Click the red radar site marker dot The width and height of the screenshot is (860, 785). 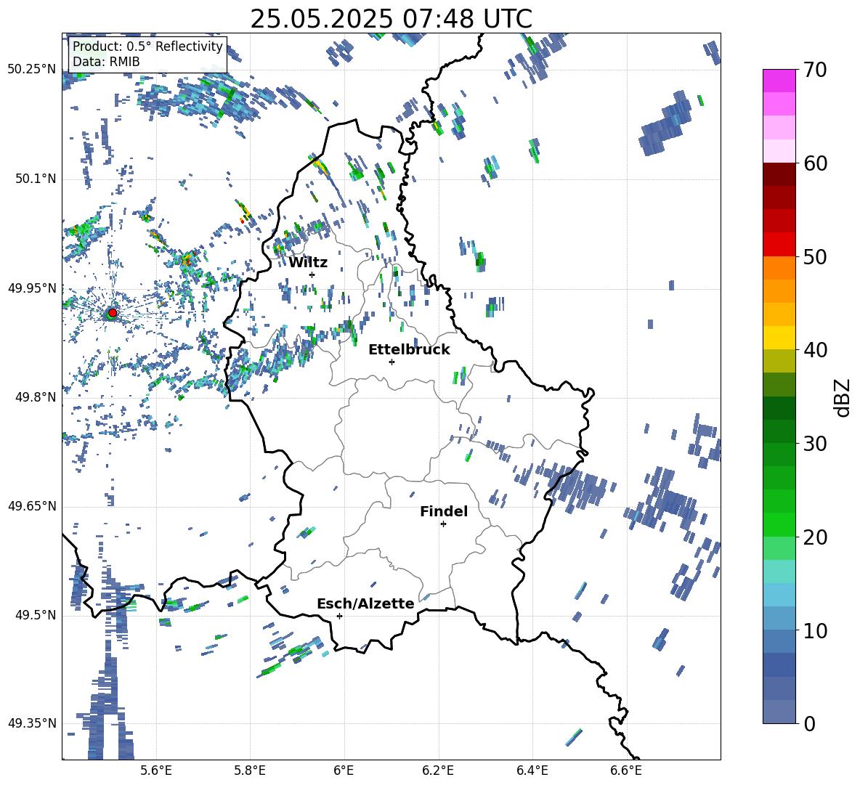coord(113,313)
